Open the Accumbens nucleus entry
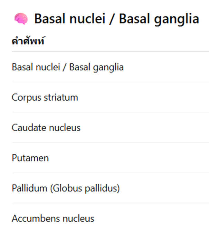The width and height of the screenshot is (209, 238). click(x=53, y=219)
